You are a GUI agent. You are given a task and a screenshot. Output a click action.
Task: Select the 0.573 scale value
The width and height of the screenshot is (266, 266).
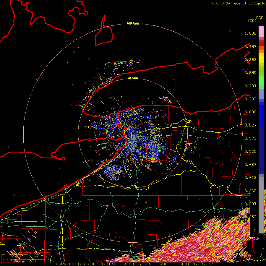coord(250,138)
